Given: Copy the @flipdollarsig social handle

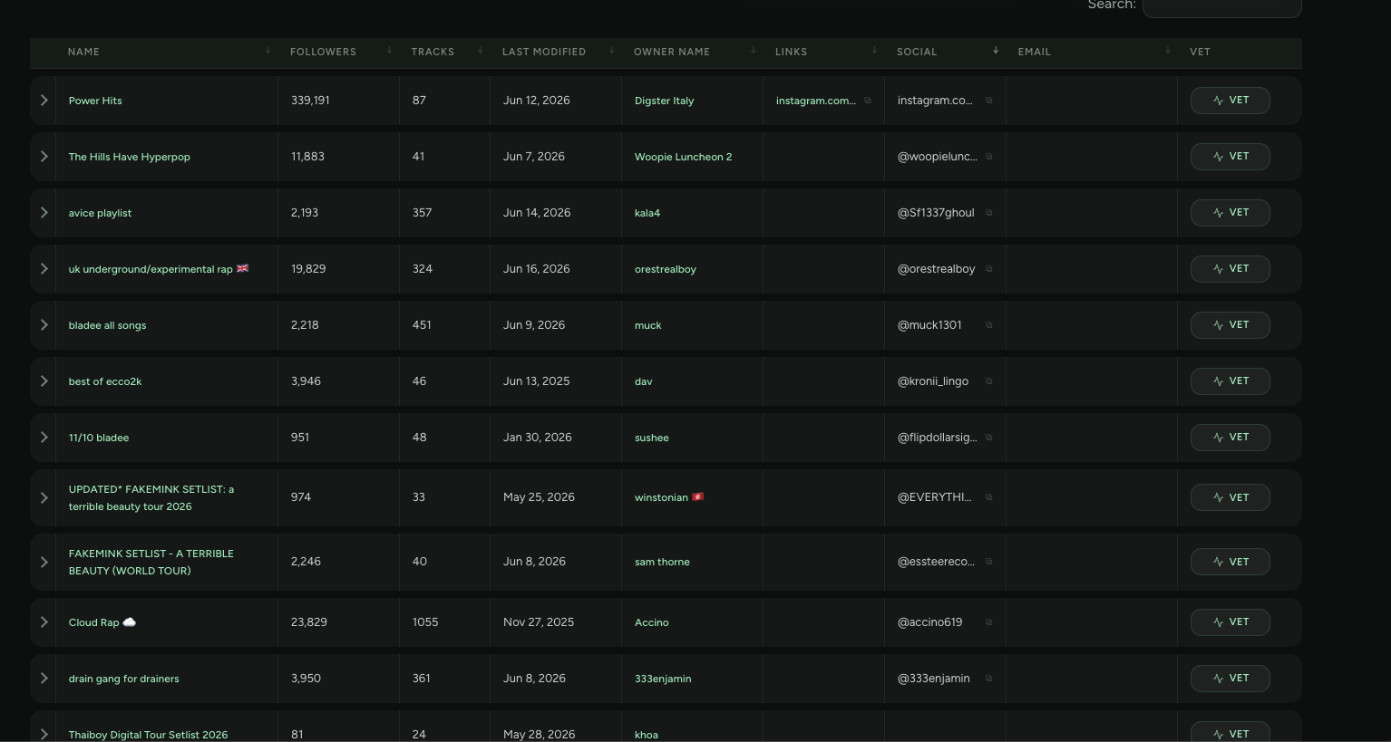Looking at the screenshot, I should 989,438.
